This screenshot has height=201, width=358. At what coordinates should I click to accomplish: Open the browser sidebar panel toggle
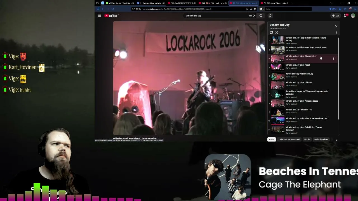click(98, 9)
